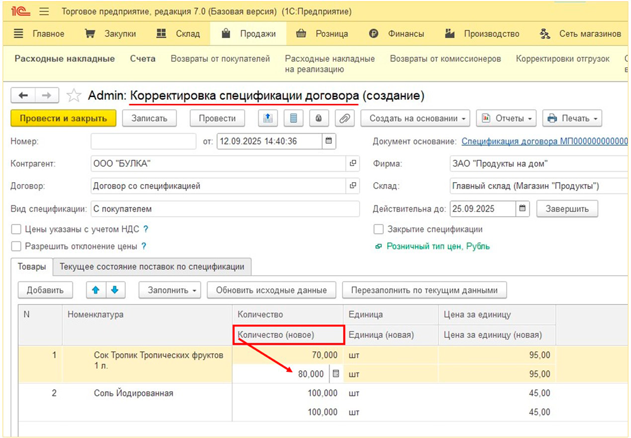Open the 'Отчеты' dropdown menu

(x=505, y=118)
